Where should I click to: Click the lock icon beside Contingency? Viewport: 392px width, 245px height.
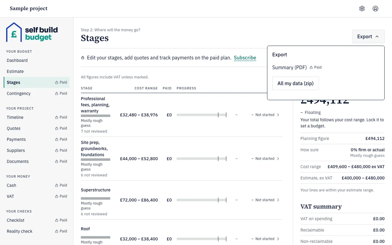coord(57,93)
